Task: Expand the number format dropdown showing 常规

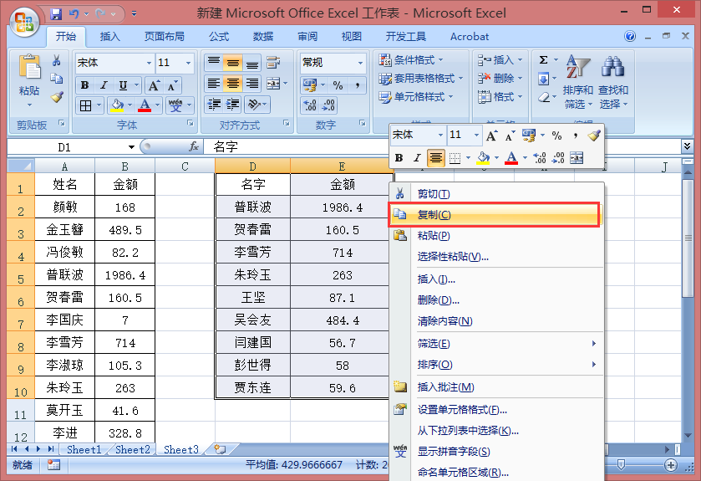Action: 360,63
